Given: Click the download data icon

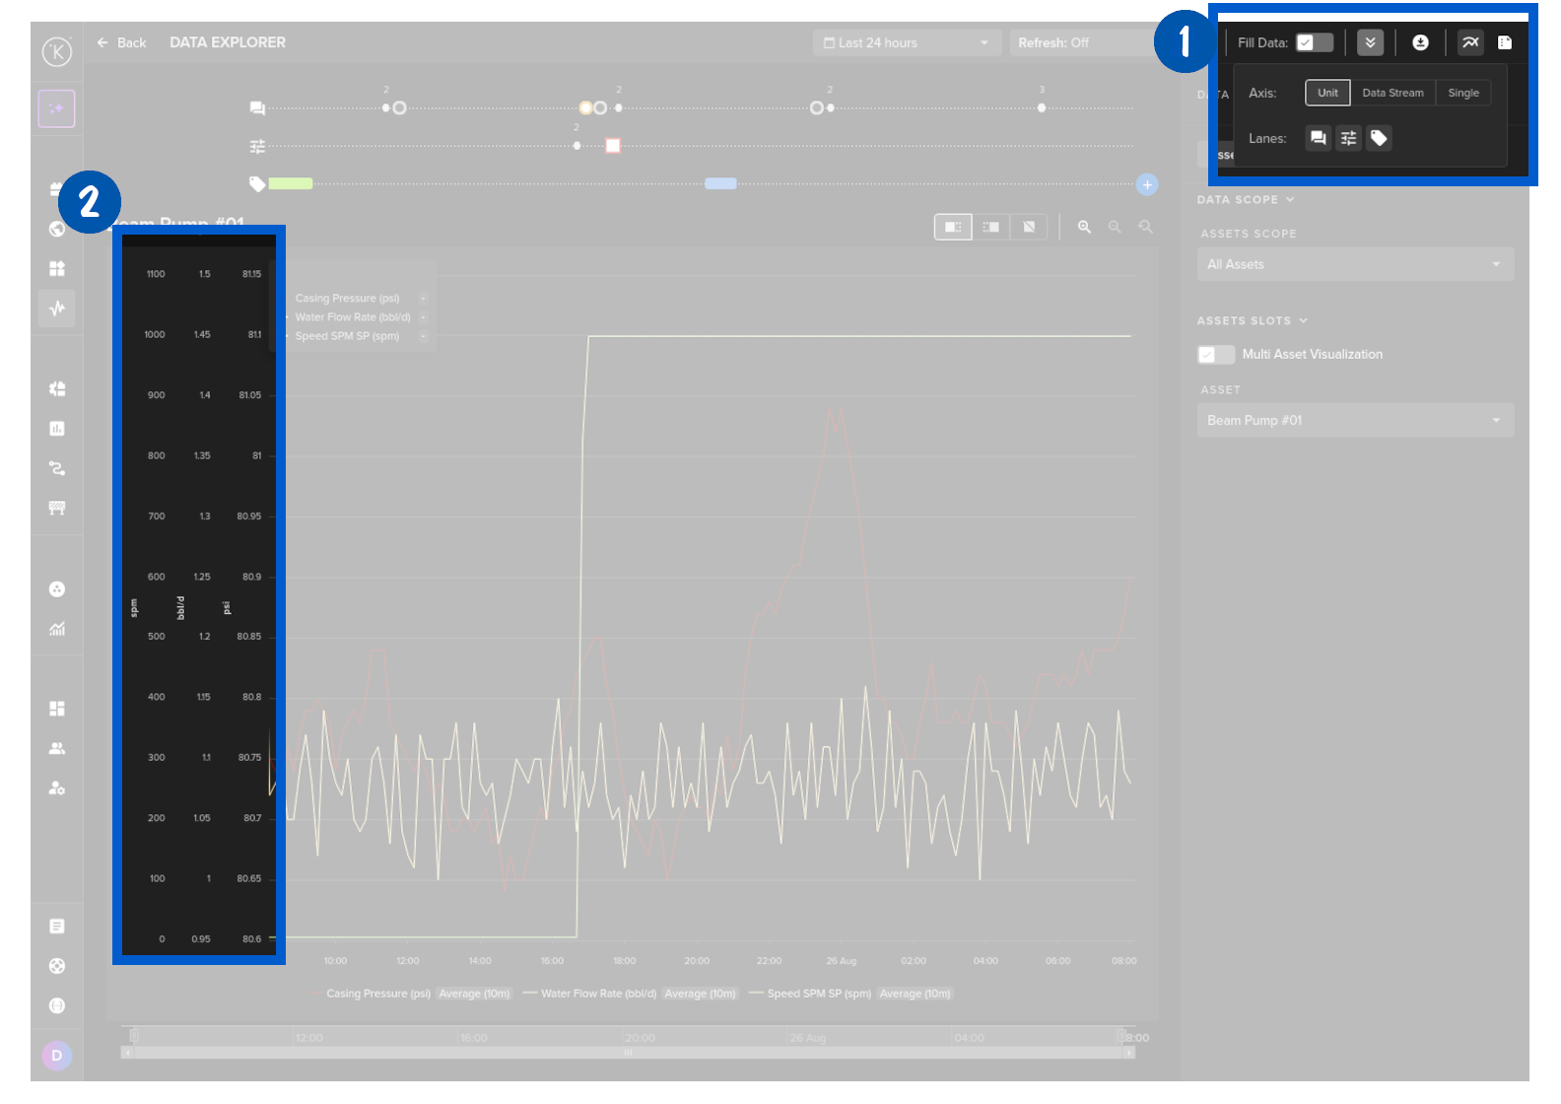Looking at the screenshot, I should click(x=1420, y=42).
